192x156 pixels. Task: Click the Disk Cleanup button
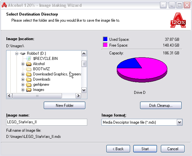pyautogui.click(x=161, y=105)
